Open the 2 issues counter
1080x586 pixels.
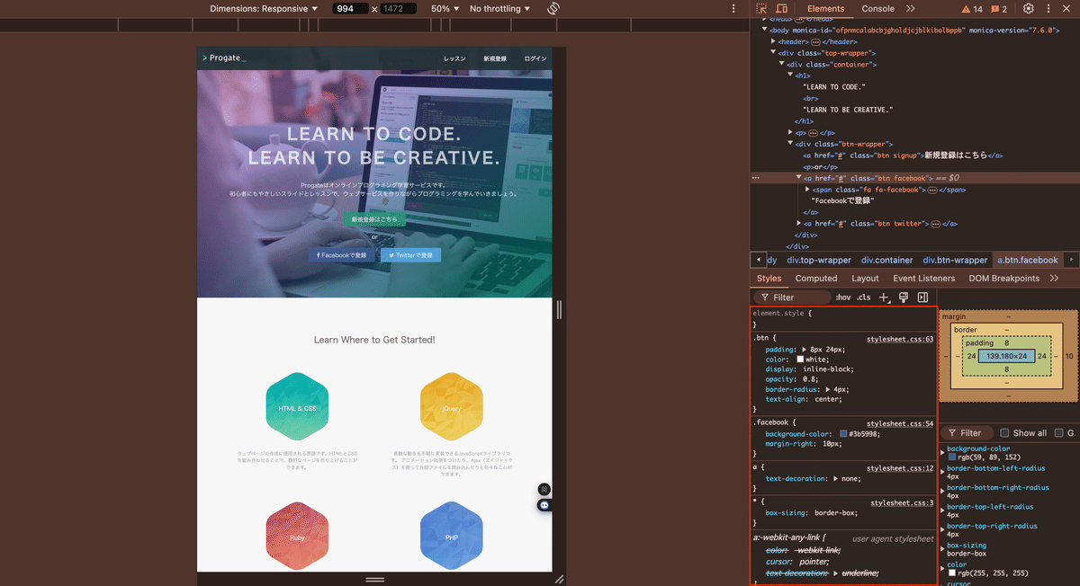click(999, 9)
